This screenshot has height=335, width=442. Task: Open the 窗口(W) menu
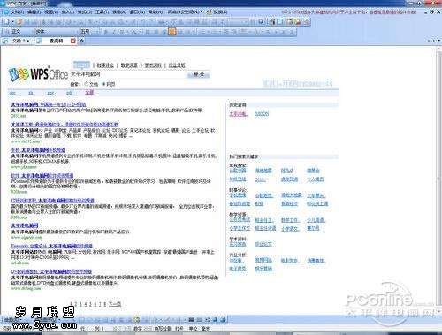pos(137,12)
